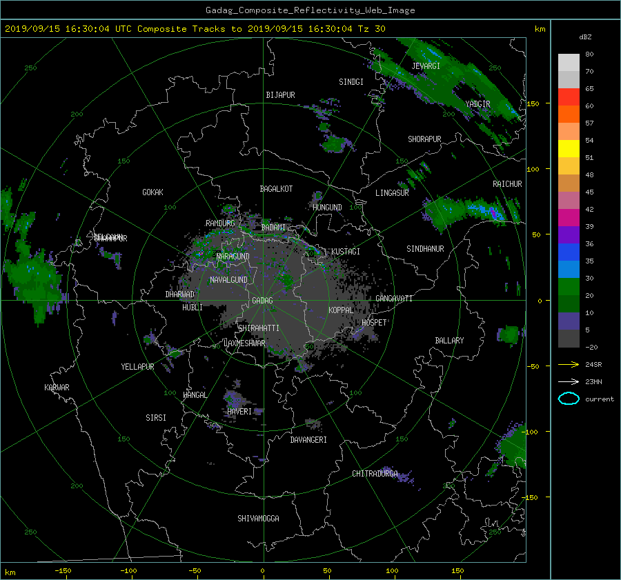621x580 pixels.
Task: Select the lightest gray 80–70 dBZ swatch
Action: (x=569, y=63)
